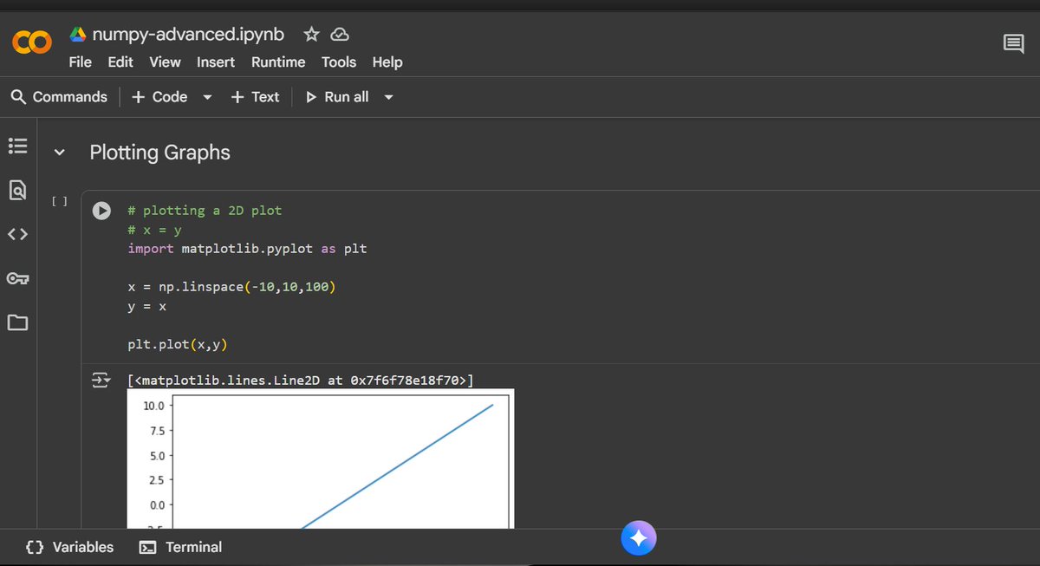The image size is (1040, 566).
Task: Select the Plotting Graphs heading
Action: [159, 153]
